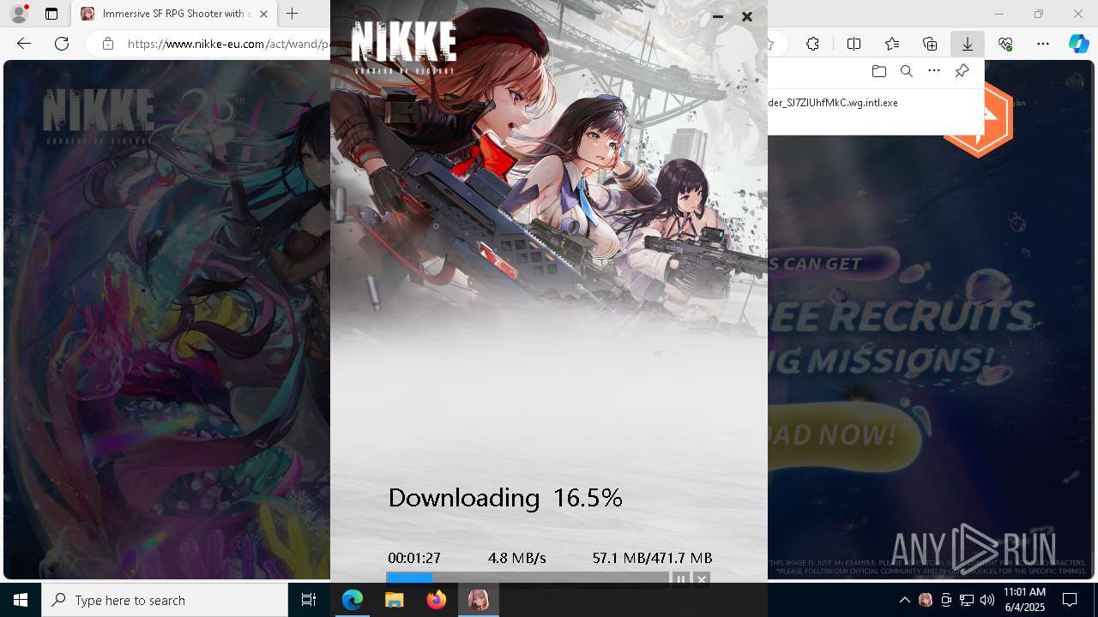The width and height of the screenshot is (1098, 617).
Task: Open Edge Favorites icon
Action: [x=892, y=44]
